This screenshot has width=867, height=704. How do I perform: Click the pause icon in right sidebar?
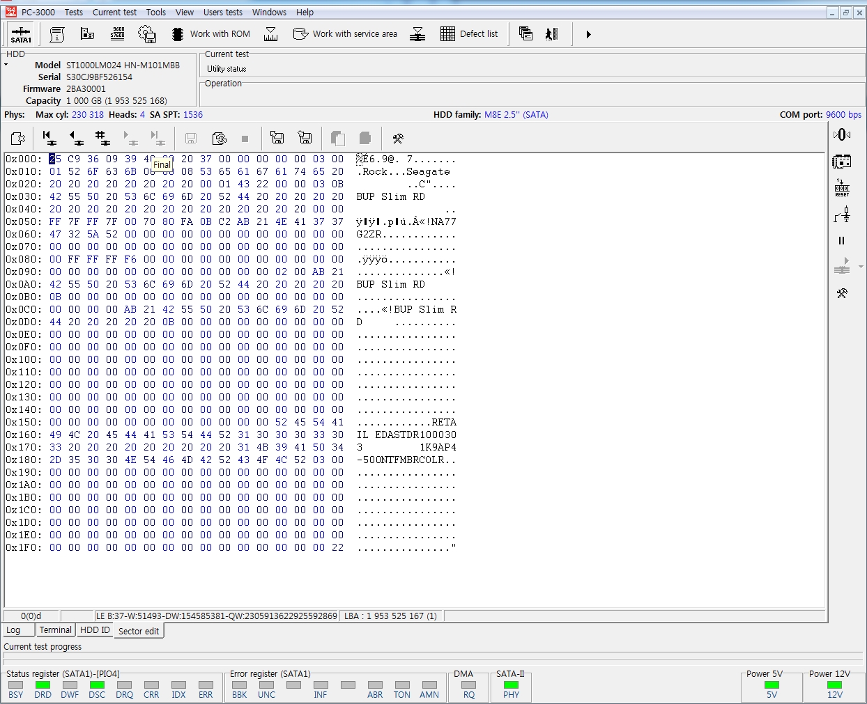pyautogui.click(x=841, y=241)
